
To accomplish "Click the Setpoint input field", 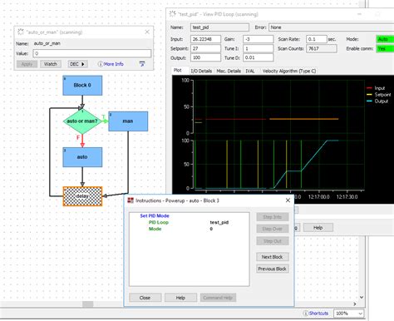I will point(205,48).
